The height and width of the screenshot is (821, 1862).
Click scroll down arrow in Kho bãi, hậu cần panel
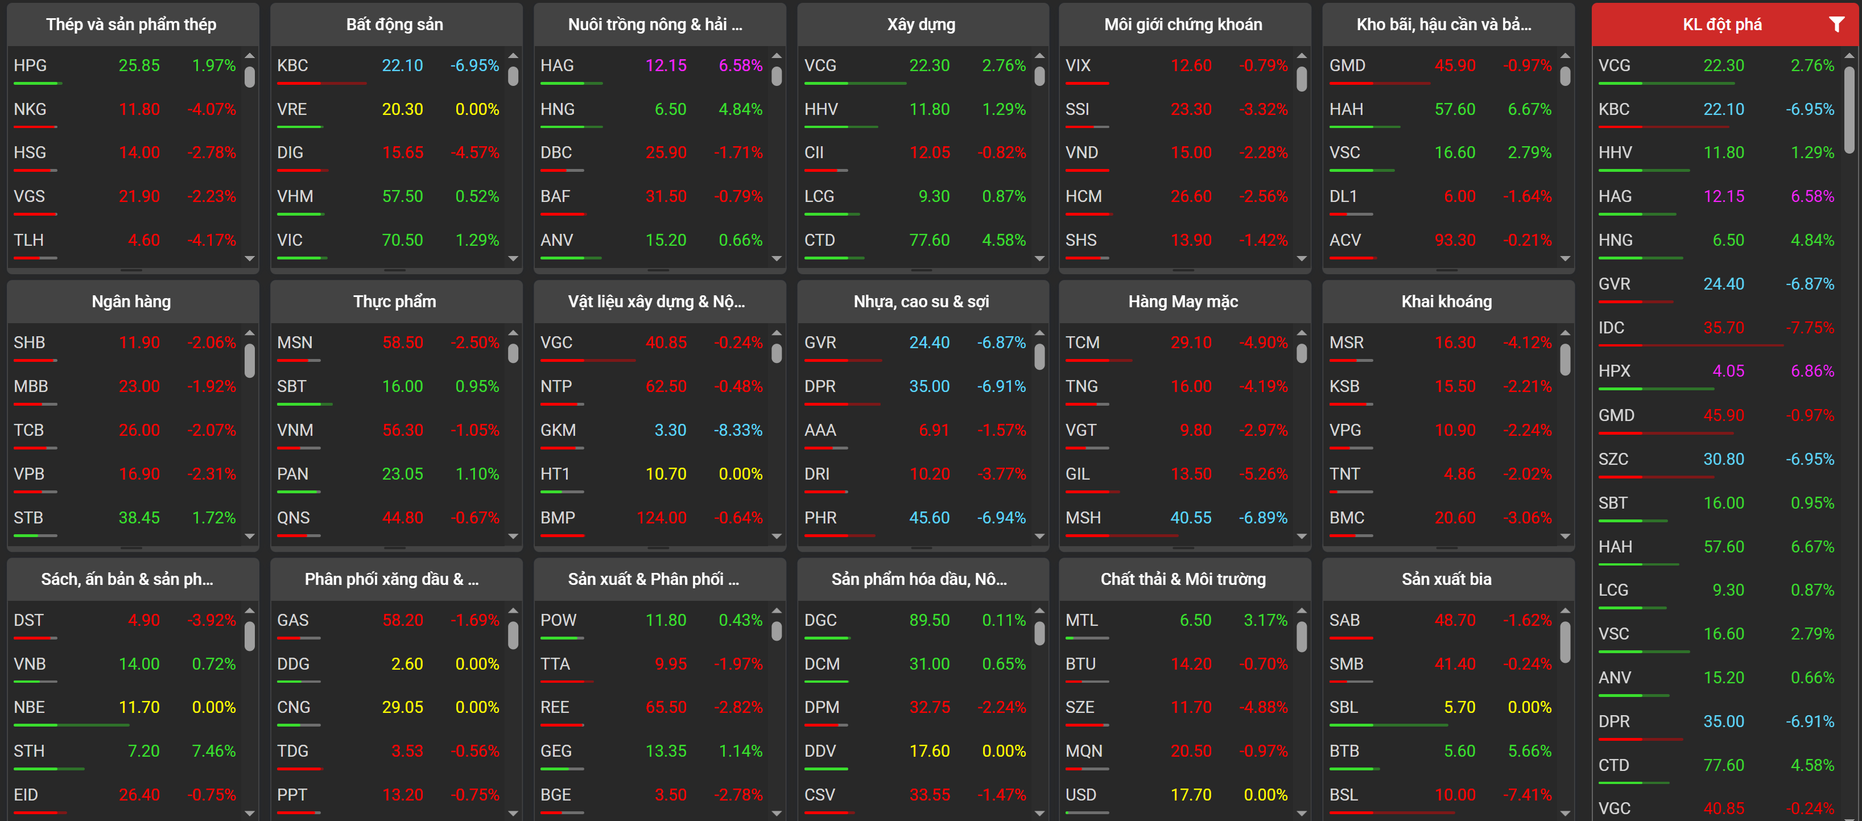tap(1565, 258)
